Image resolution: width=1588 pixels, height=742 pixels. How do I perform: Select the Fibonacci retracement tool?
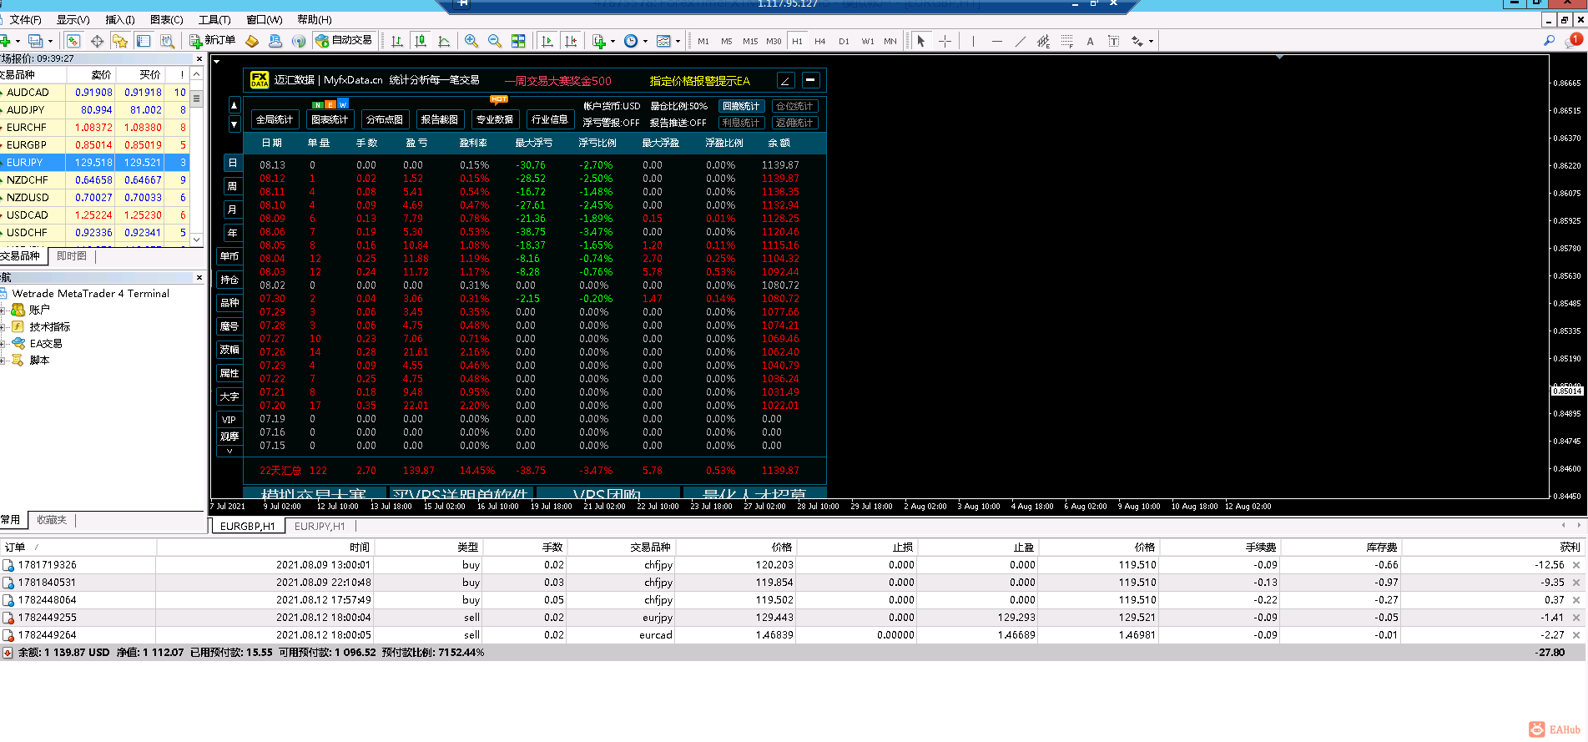(x=1066, y=41)
